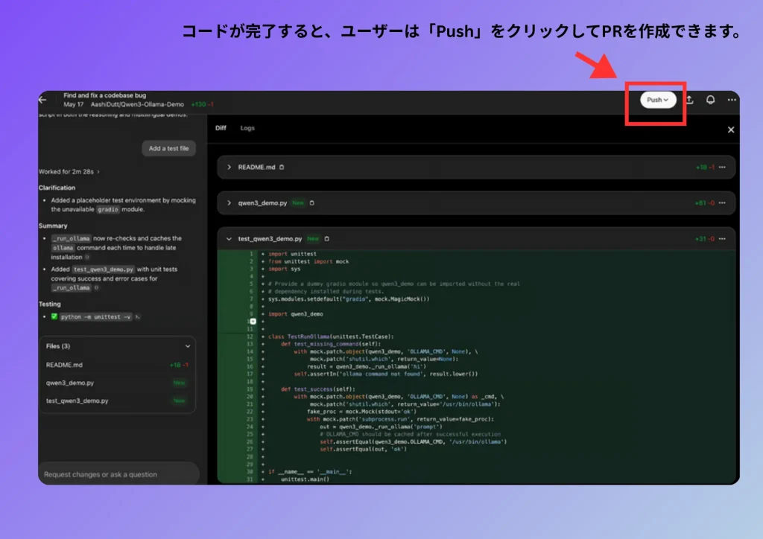Click copy icon next to test_qwen3_demo.py header

click(x=327, y=239)
